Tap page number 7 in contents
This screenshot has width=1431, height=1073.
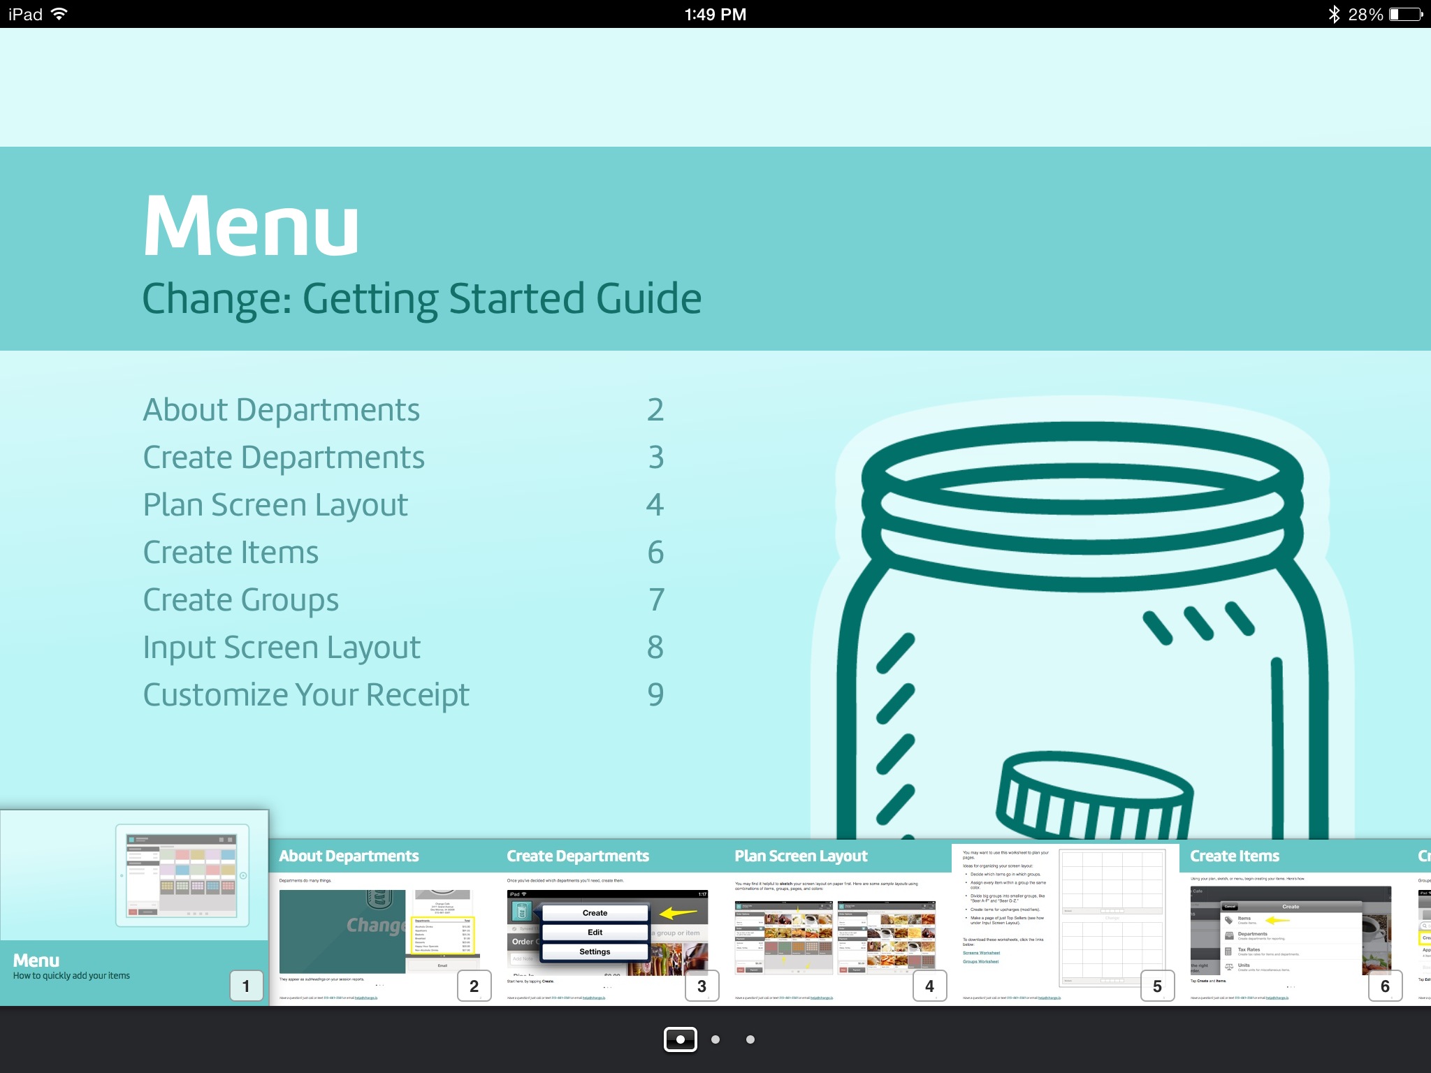pos(656,600)
